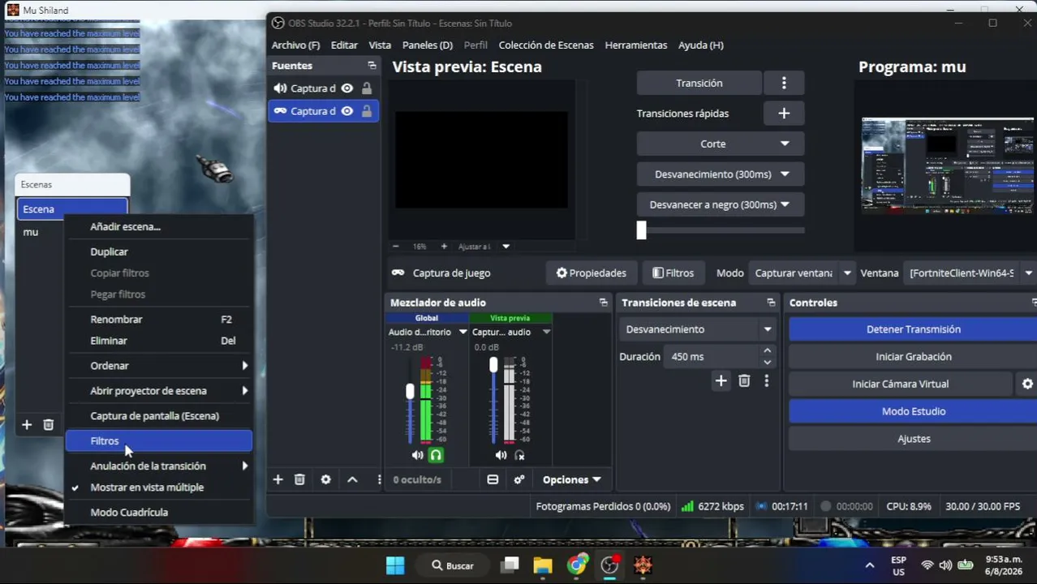1037x584 pixels.
Task: Choose Filtros in the scene context menu
Action: 158,441
